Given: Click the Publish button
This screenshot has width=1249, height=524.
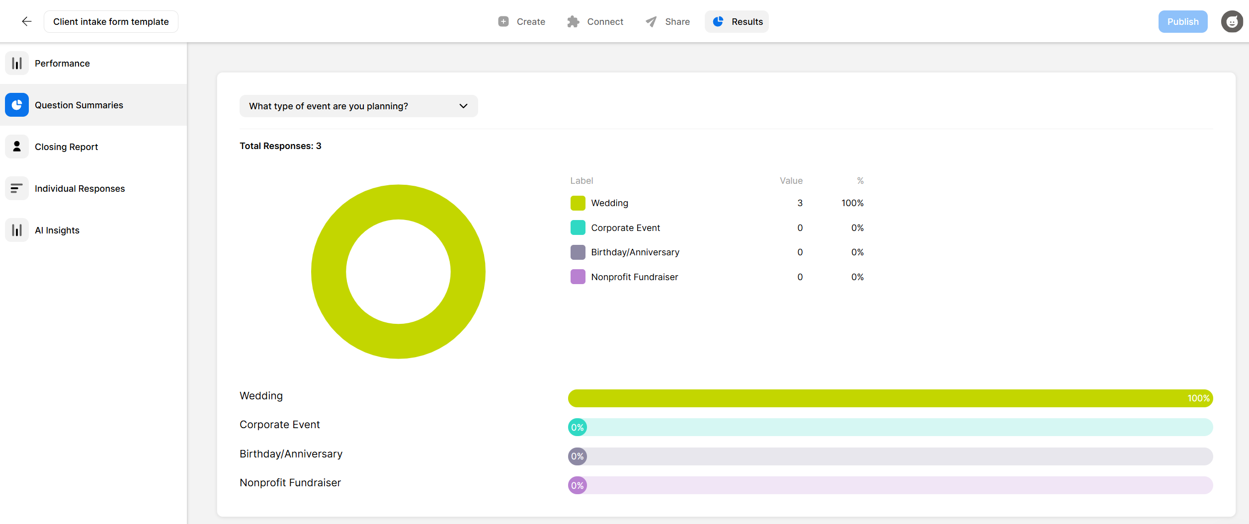Looking at the screenshot, I should tap(1182, 21).
